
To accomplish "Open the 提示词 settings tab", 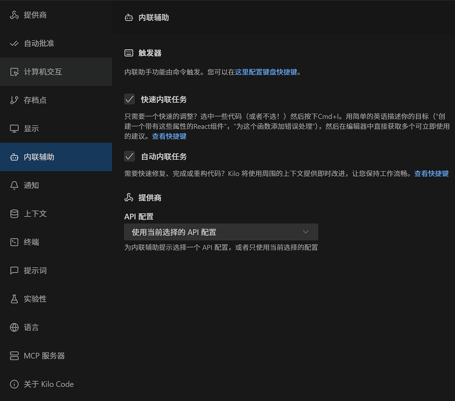I will click(56, 271).
